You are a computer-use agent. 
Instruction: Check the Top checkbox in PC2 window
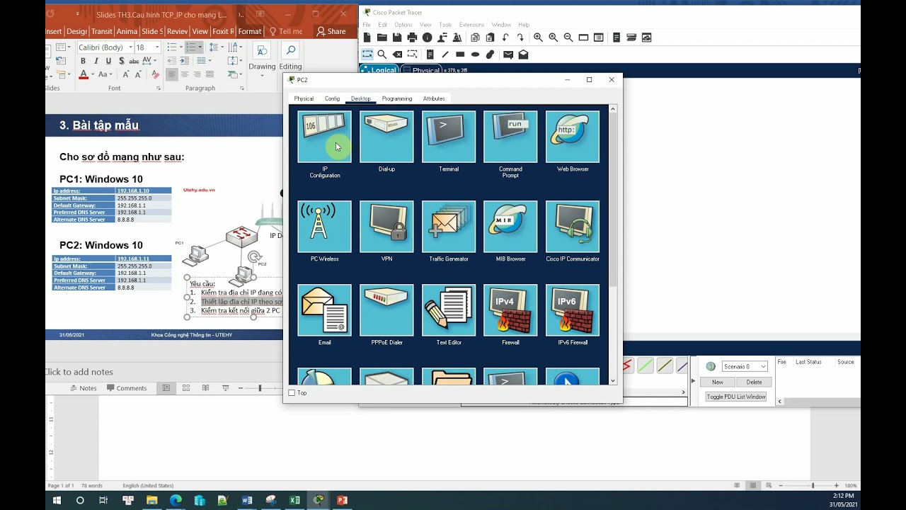tap(292, 393)
